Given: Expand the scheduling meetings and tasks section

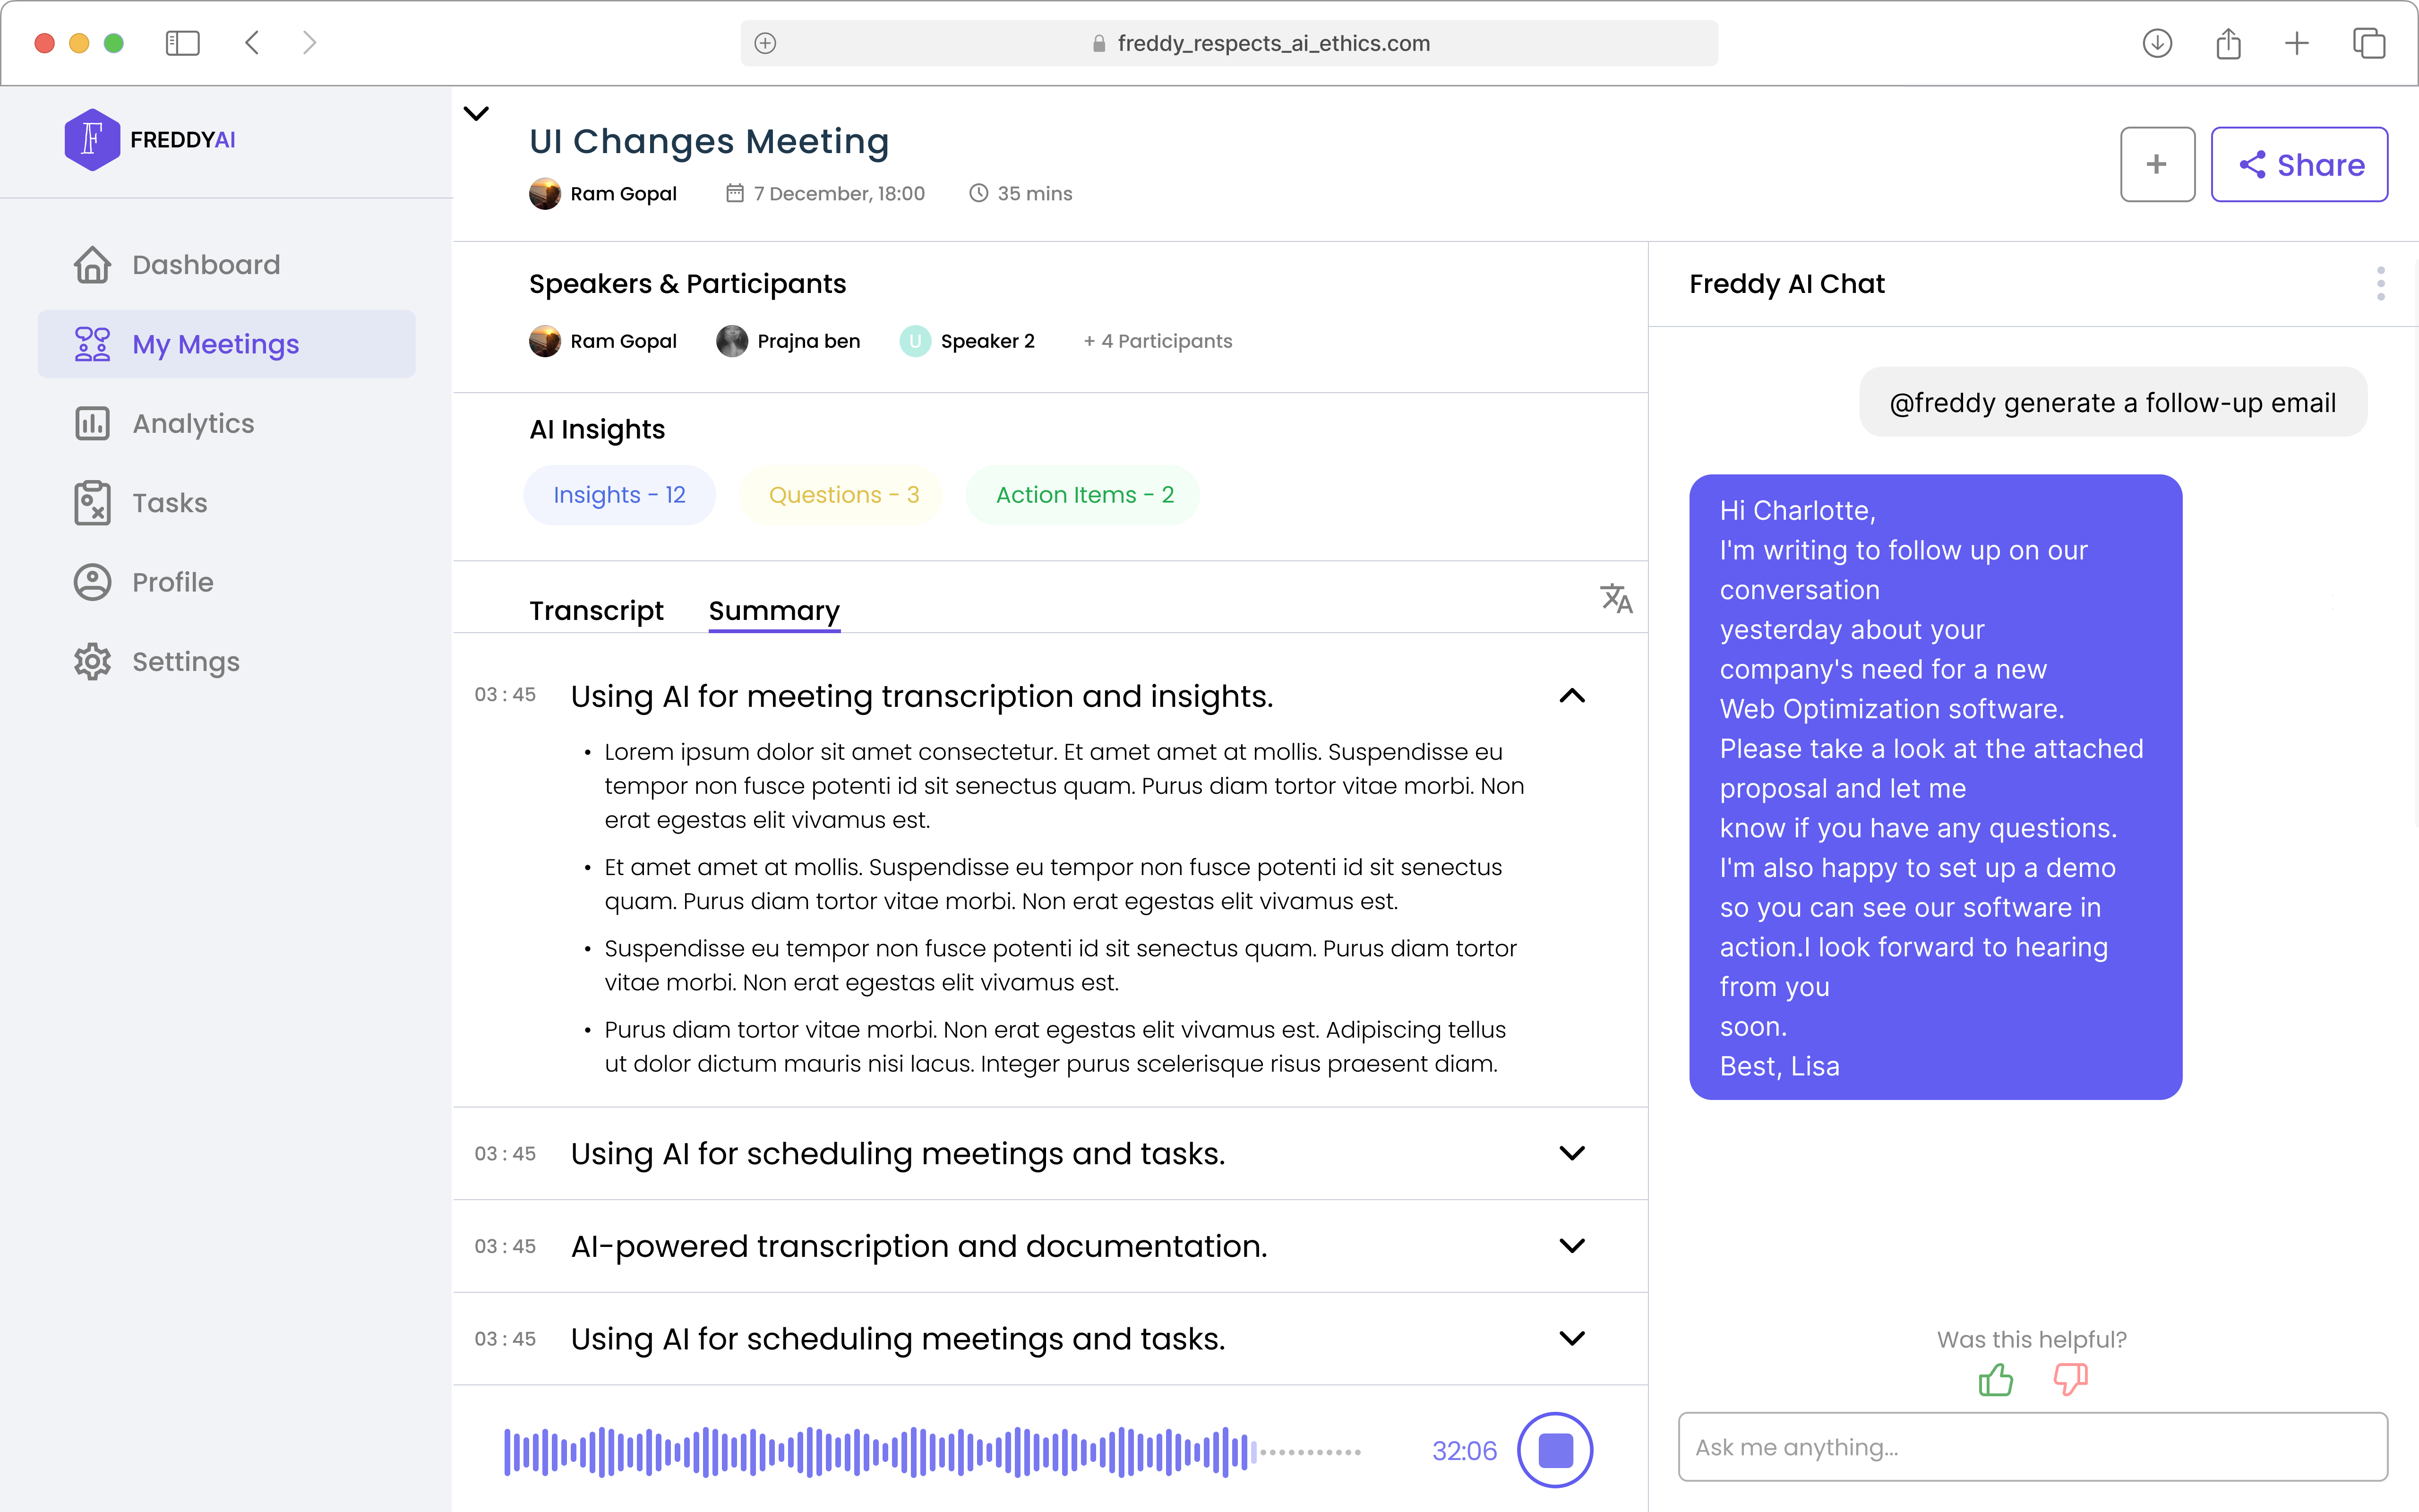Looking at the screenshot, I should click(x=1571, y=1153).
